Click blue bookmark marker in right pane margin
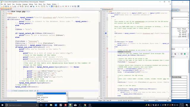Viewport: 190px width, 107px height. coord(106,33)
